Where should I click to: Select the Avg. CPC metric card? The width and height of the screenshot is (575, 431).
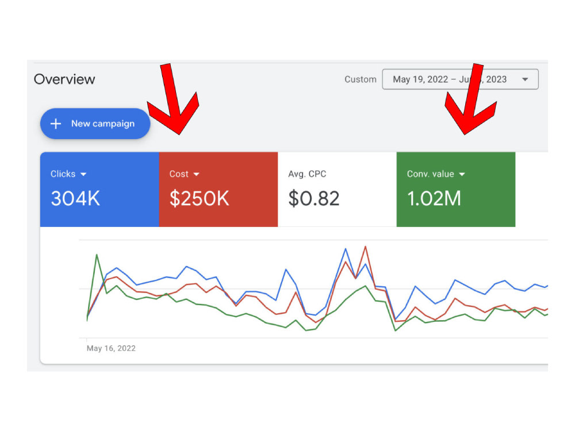(x=337, y=189)
